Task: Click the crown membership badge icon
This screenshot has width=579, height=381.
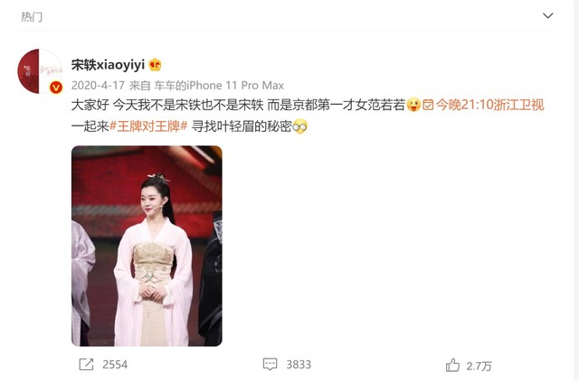Action: click(x=155, y=65)
